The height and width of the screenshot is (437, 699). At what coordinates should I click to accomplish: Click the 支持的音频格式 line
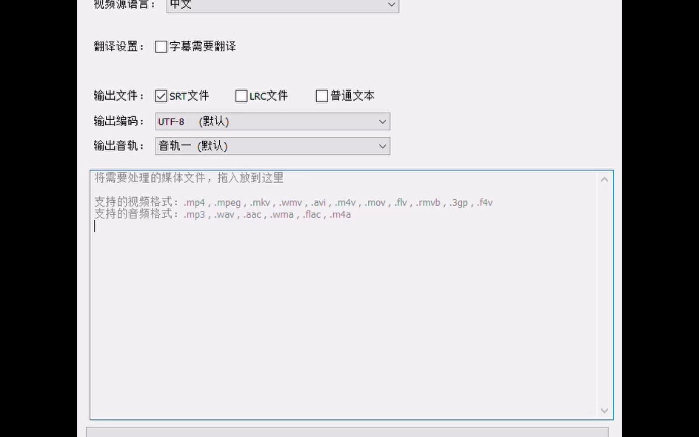click(x=222, y=214)
